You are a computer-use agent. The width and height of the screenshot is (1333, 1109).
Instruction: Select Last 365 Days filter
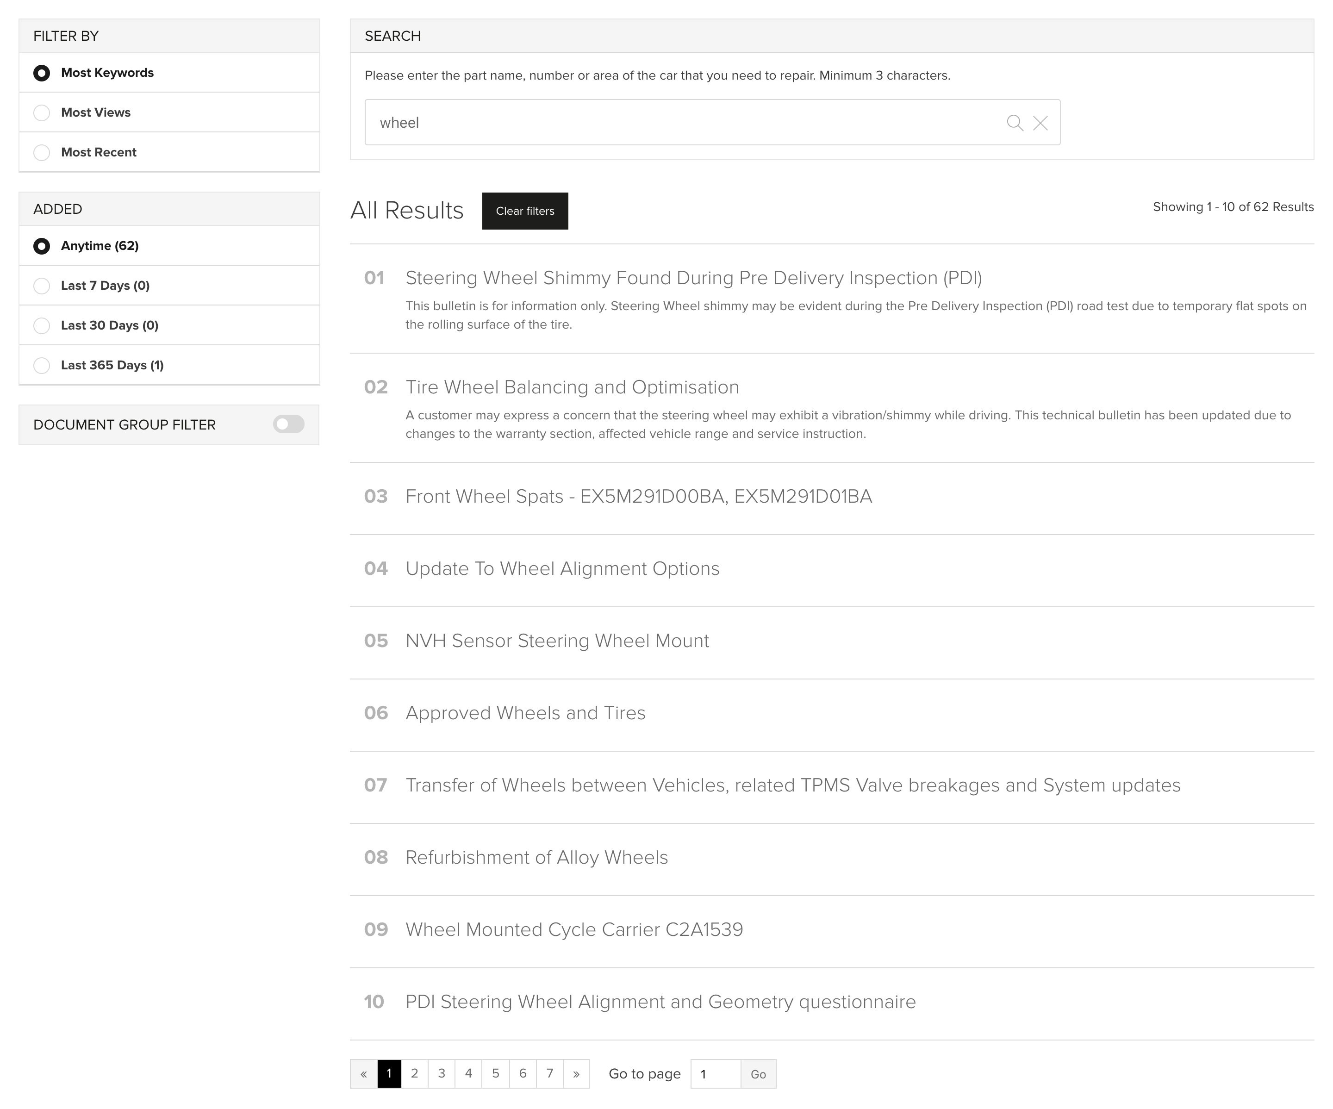(x=42, y=366)
